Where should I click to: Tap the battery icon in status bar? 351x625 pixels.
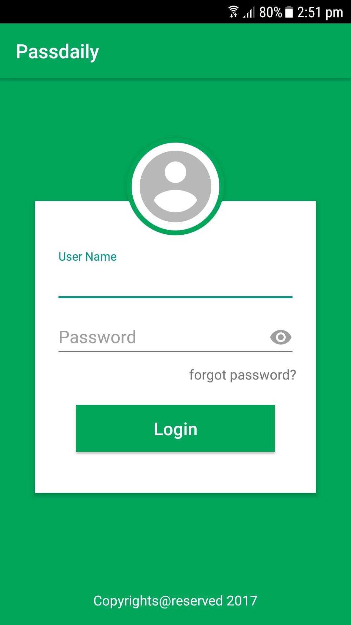coord(289,12)
